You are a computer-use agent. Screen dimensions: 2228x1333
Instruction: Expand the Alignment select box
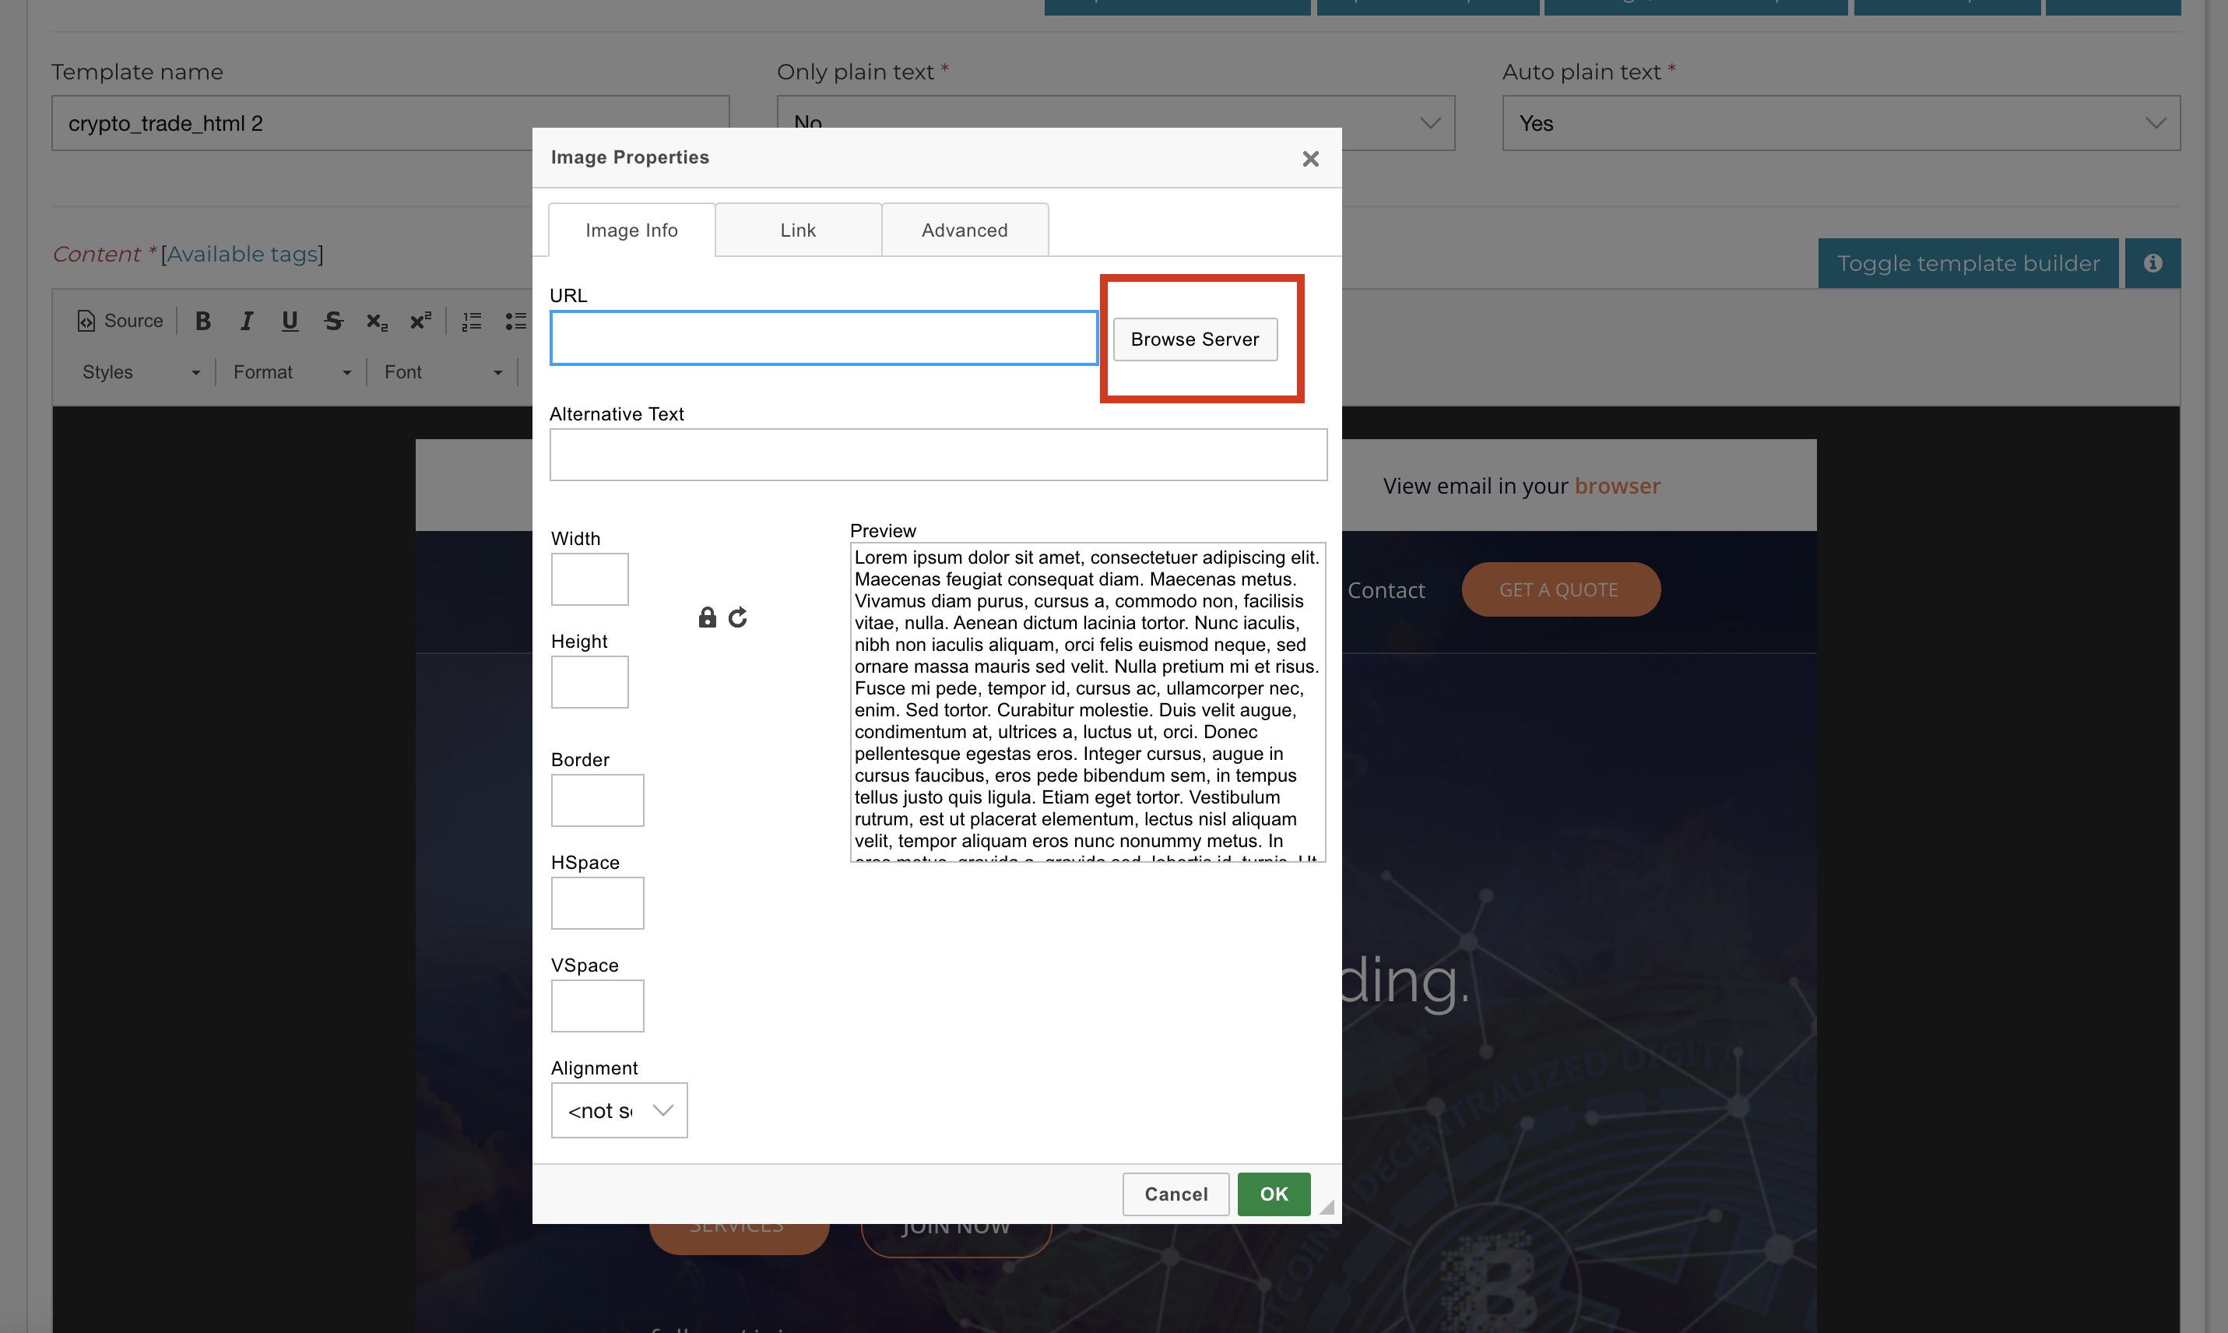coord(619,1110)
